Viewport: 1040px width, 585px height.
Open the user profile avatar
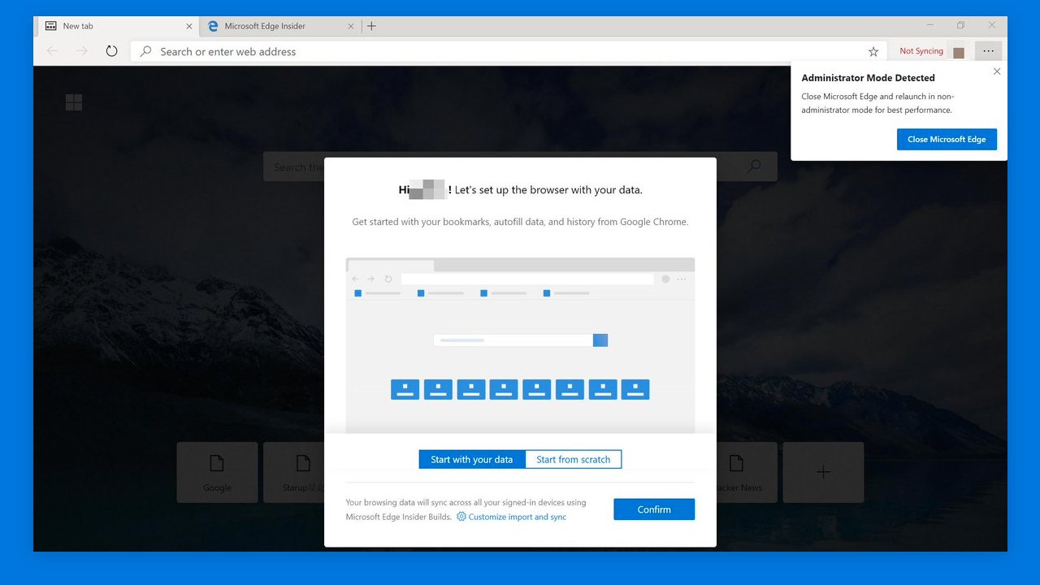point(959,51)
